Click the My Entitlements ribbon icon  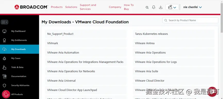[x=4, y=40]
